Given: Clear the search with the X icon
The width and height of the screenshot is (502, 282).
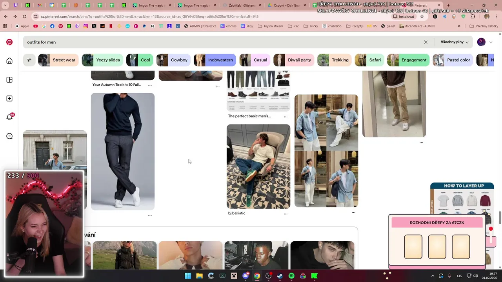Looking at the screenshot, I should pyautogui.click(x=426, y=42).
